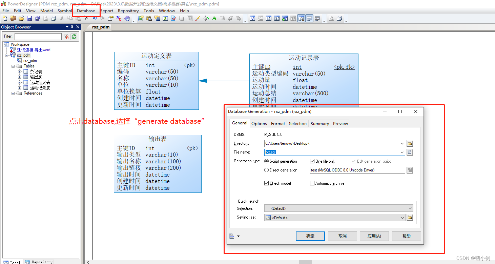Viewport: 495px width, 264px height.
Task: Open the Settings set dropdown
Action: pyautogui.click(x=402, y=218)
